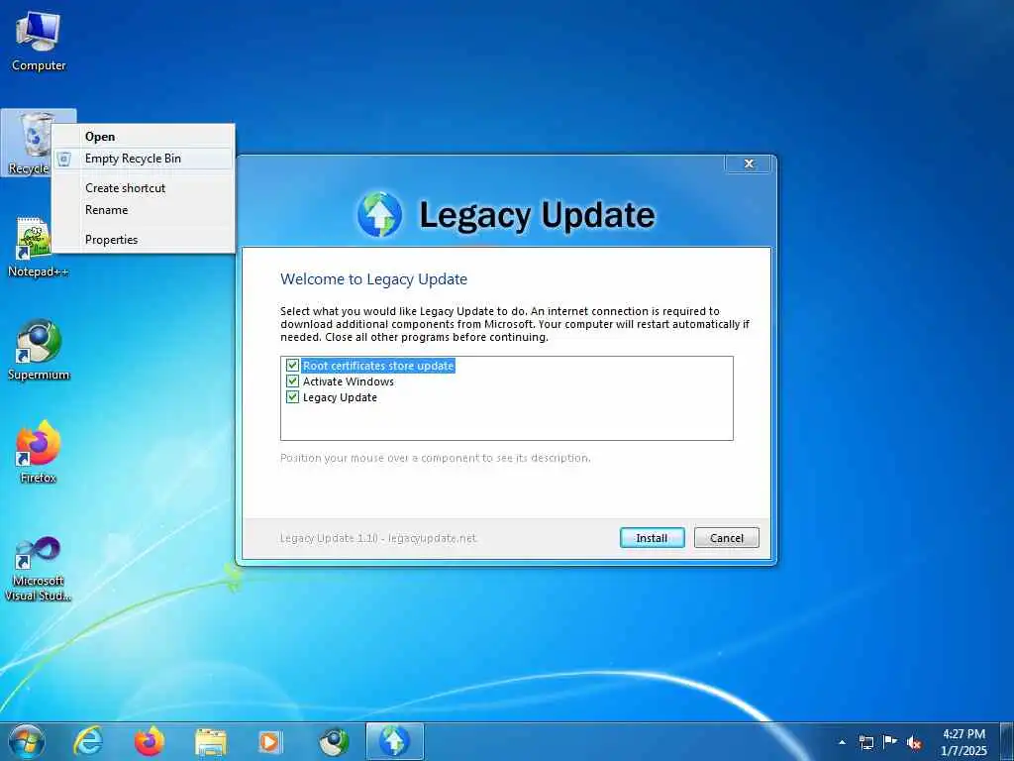Click the 'Welcome to Legacy Update' heading
Screen dimensions: 1014x761
pyautogui.click(x=373, y=279)
